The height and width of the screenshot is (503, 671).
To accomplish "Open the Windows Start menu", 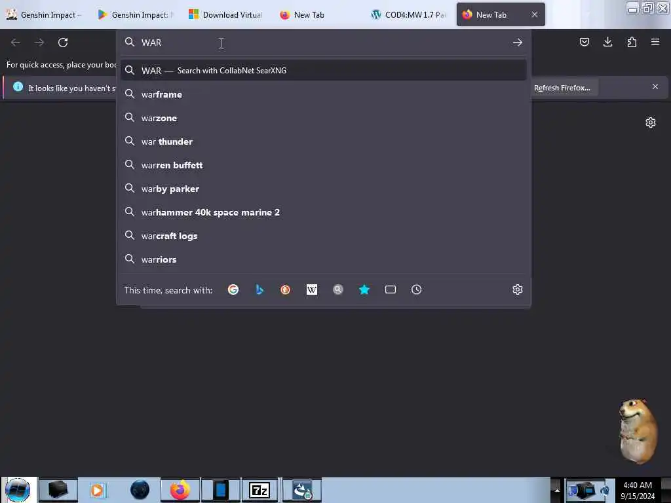I will [18, 490].
